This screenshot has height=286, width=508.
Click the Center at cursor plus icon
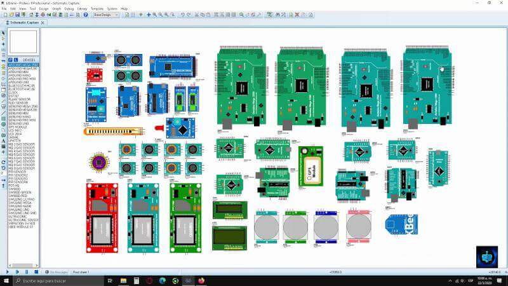pos(149,15)
